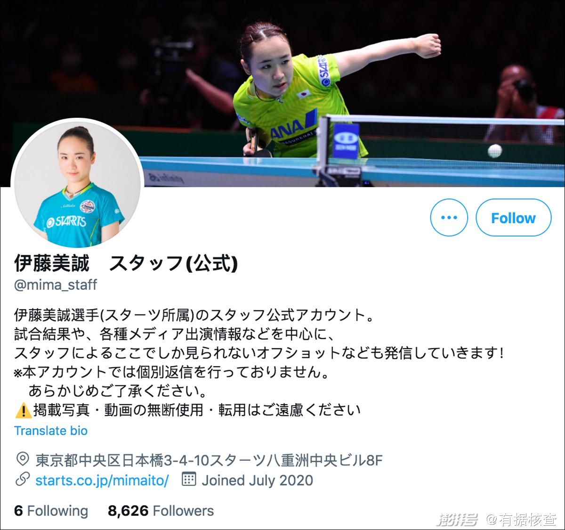Click the warning triangle emoji in bio
Viewport: 565px width, 530px height.
23,410
